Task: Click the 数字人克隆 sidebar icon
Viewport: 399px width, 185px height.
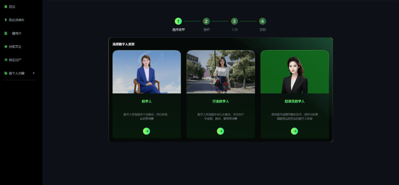Action: tap(6, 73)
